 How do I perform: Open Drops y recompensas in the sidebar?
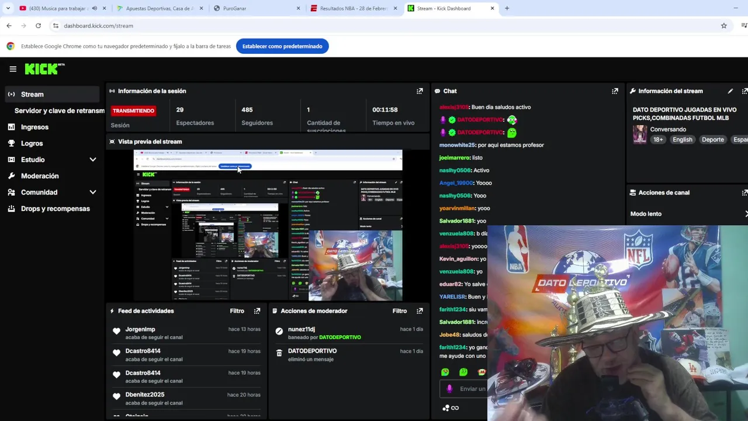click(55, 209)
